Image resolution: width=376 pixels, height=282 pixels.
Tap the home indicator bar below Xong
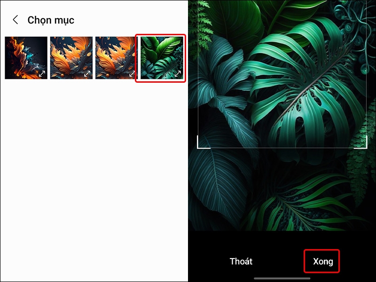tap(282, 278)
